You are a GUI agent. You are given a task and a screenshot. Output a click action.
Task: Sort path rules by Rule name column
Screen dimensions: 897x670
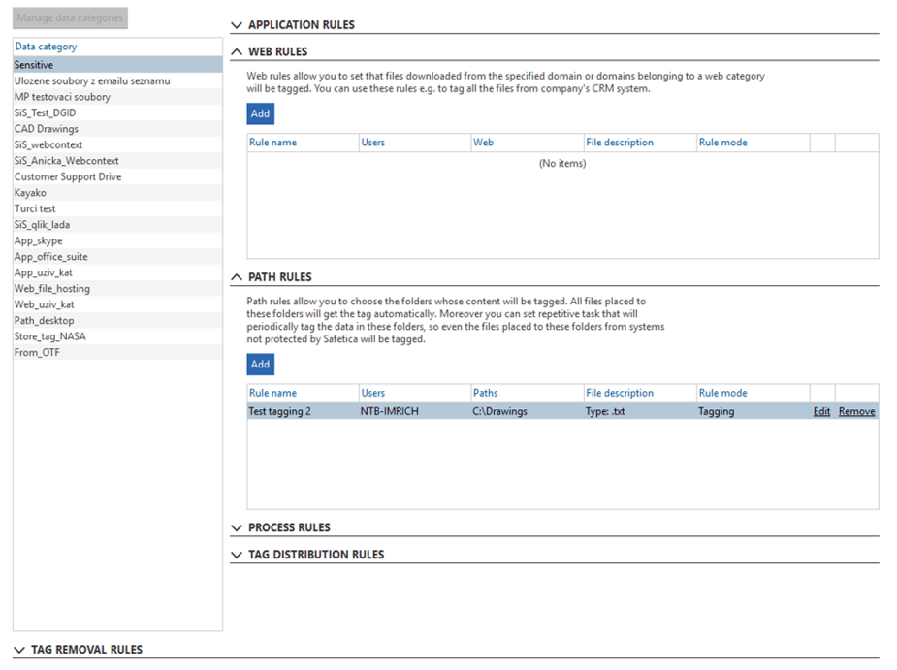273,394
